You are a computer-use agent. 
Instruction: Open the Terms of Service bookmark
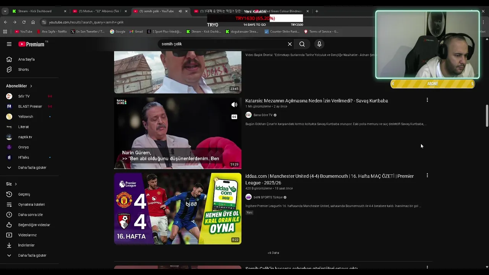pyautogui.click(x=321, y=32)
